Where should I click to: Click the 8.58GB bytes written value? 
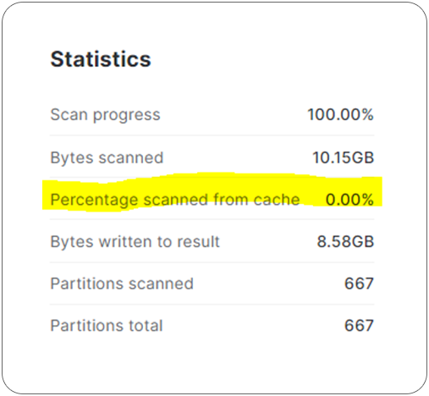tap(345, 242)
